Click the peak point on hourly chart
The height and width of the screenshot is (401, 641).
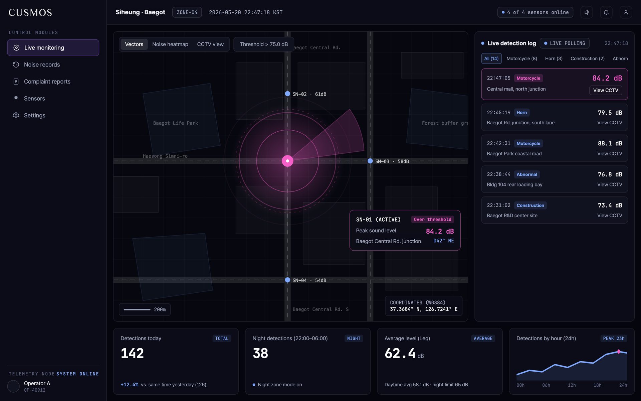pyautogui.click(x=619, y=352)
